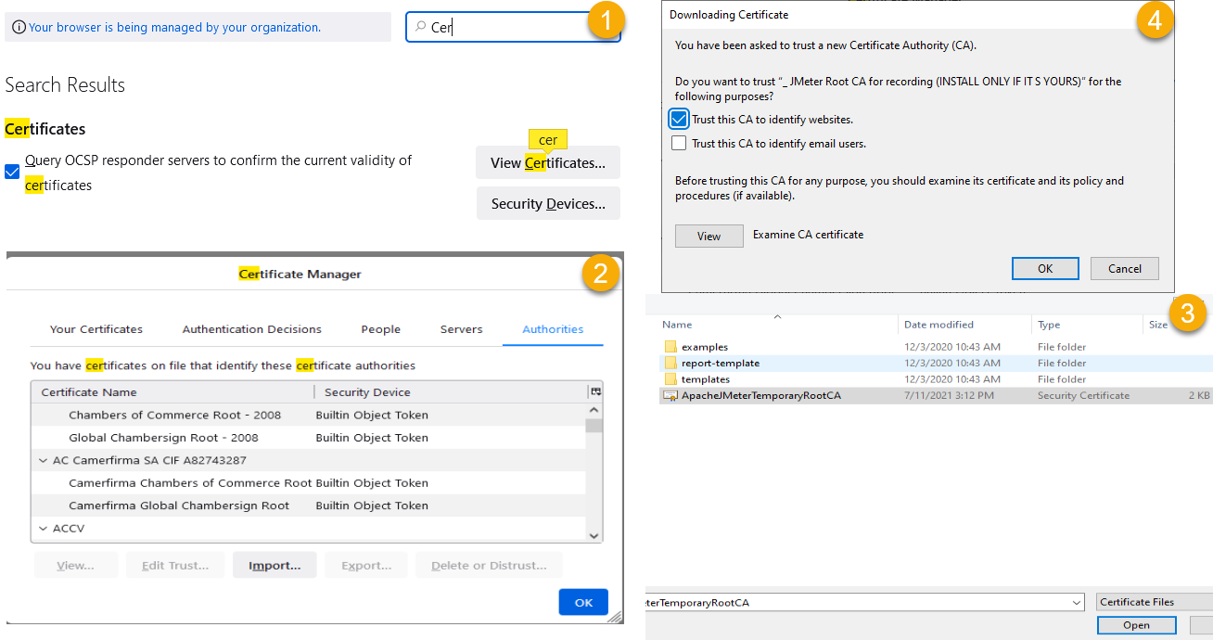Click the View Certificates button

coord(548,162)
